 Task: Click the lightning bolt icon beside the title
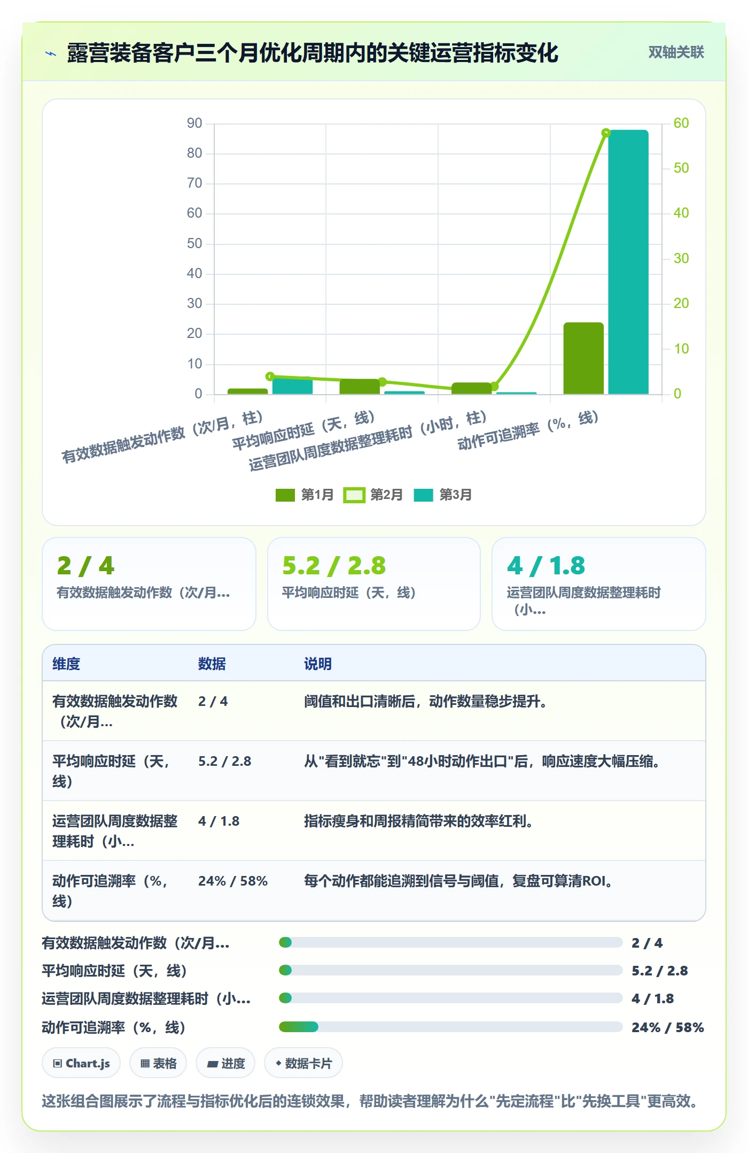[51, 53]
